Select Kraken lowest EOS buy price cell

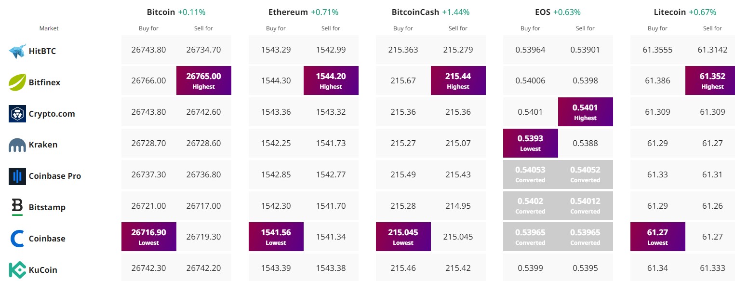click(x=530, y=143)
